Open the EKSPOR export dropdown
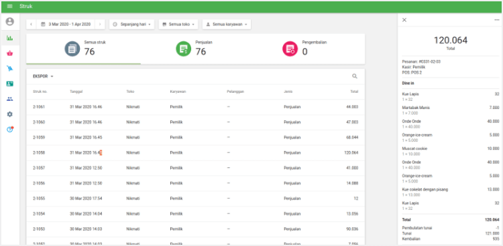This screenshot has height=246, width=503. [43, 76]
